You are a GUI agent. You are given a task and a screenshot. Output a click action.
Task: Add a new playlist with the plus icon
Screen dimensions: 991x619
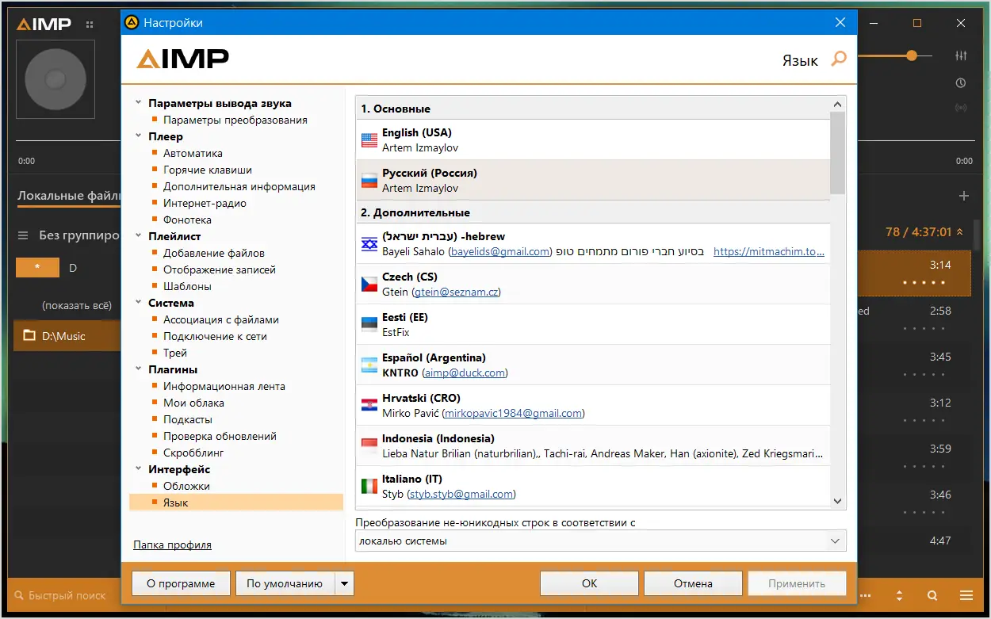pos(964,196)
